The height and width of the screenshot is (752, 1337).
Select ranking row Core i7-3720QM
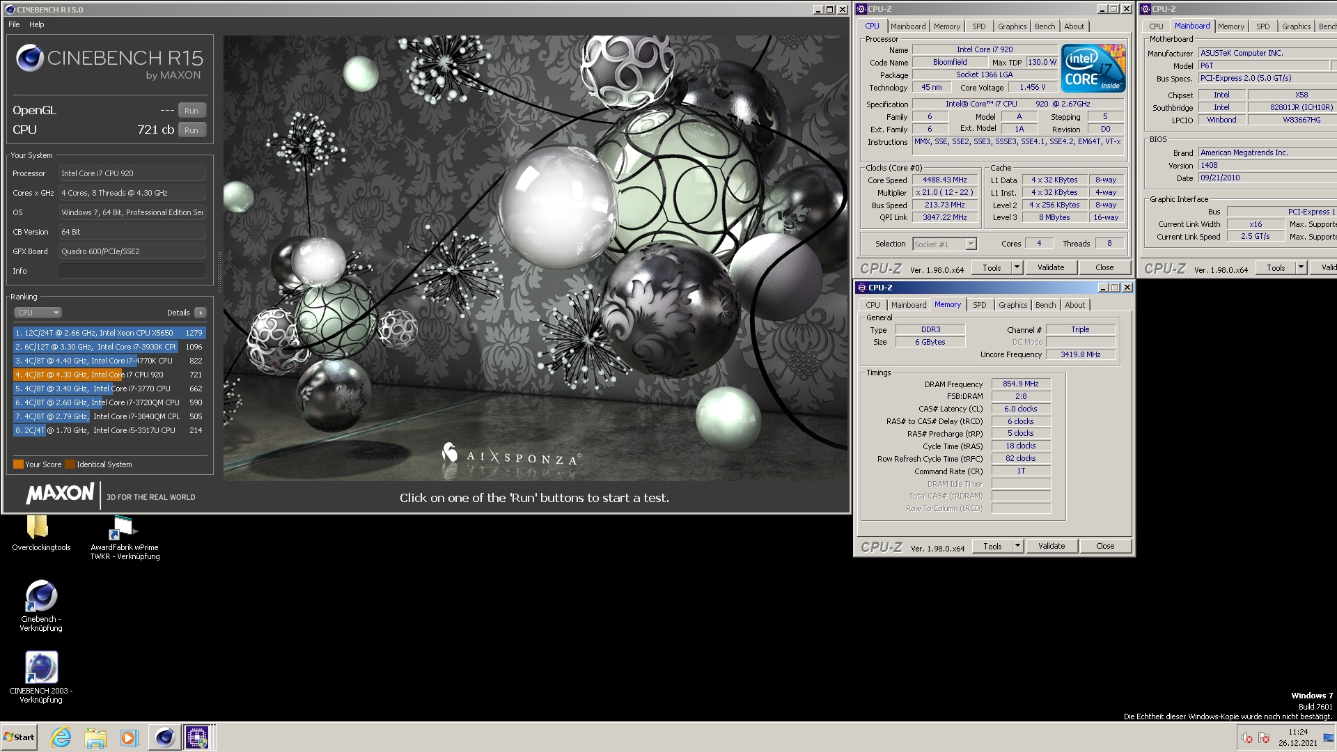coord(109,402)
